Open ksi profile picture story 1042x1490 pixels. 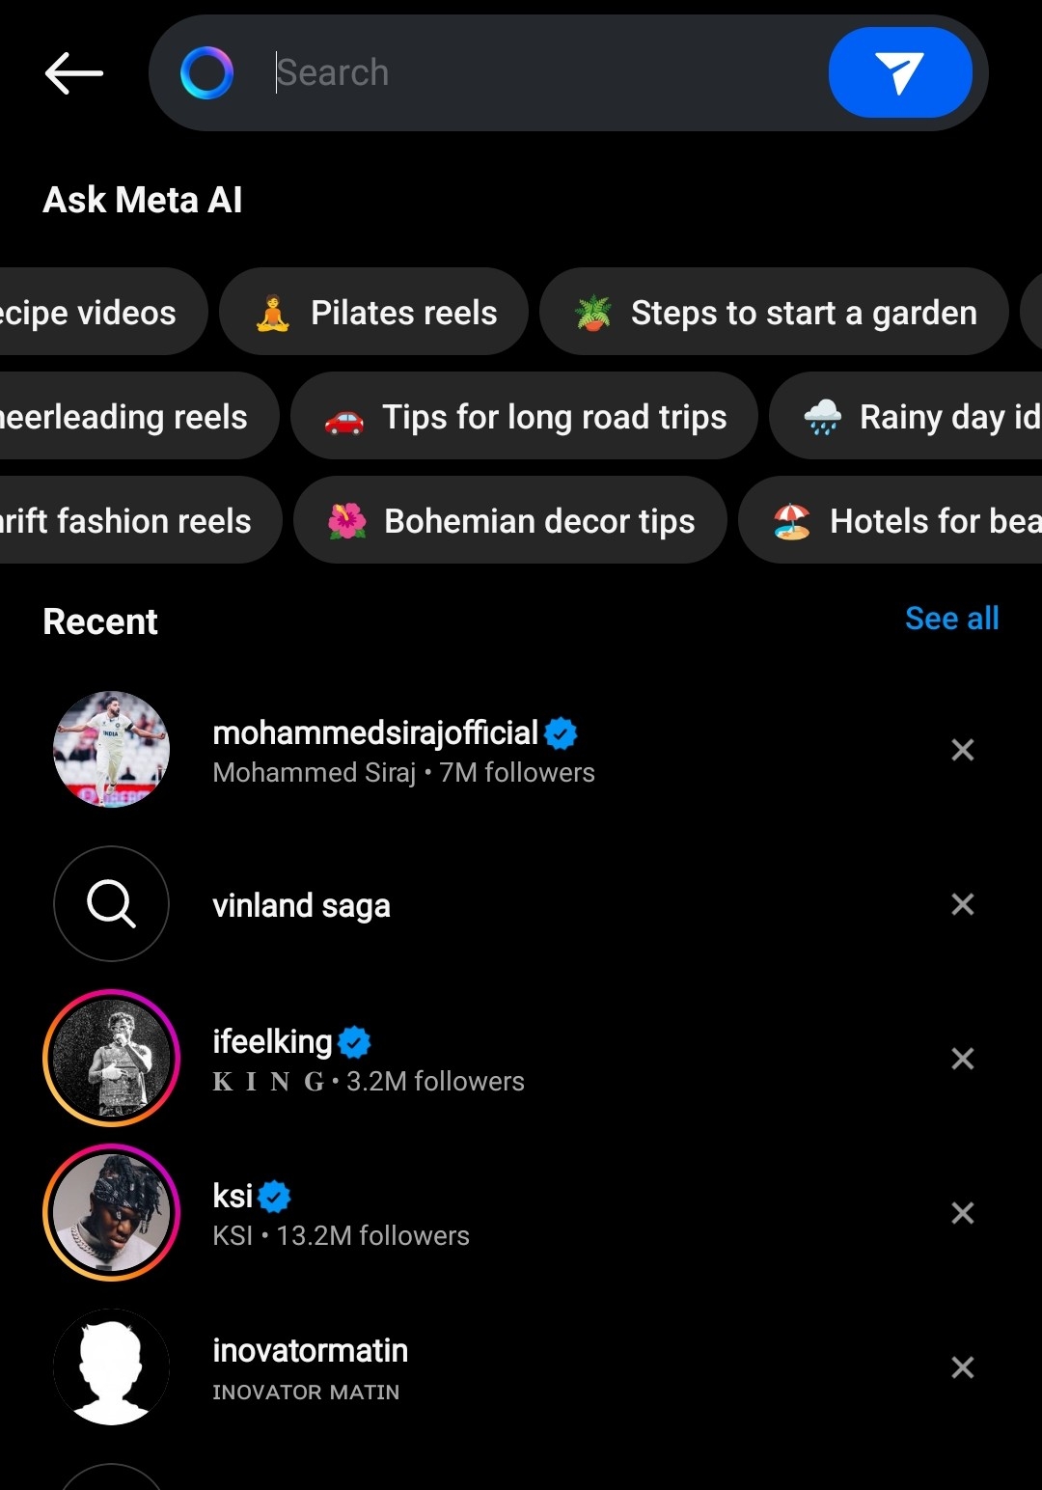point(111,1213)
